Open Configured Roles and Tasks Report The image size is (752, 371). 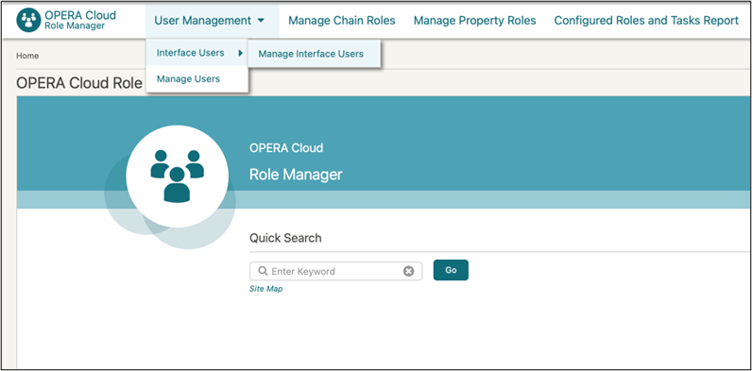point(646,21)
